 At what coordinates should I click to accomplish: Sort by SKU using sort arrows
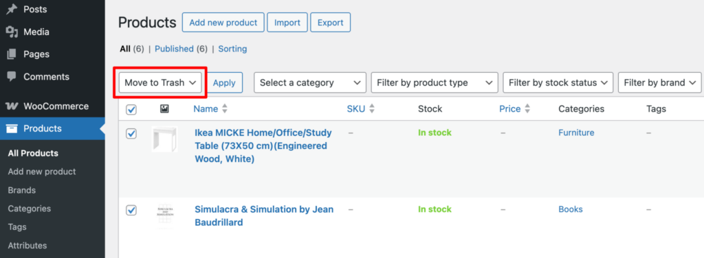click(x=372, y=109)
